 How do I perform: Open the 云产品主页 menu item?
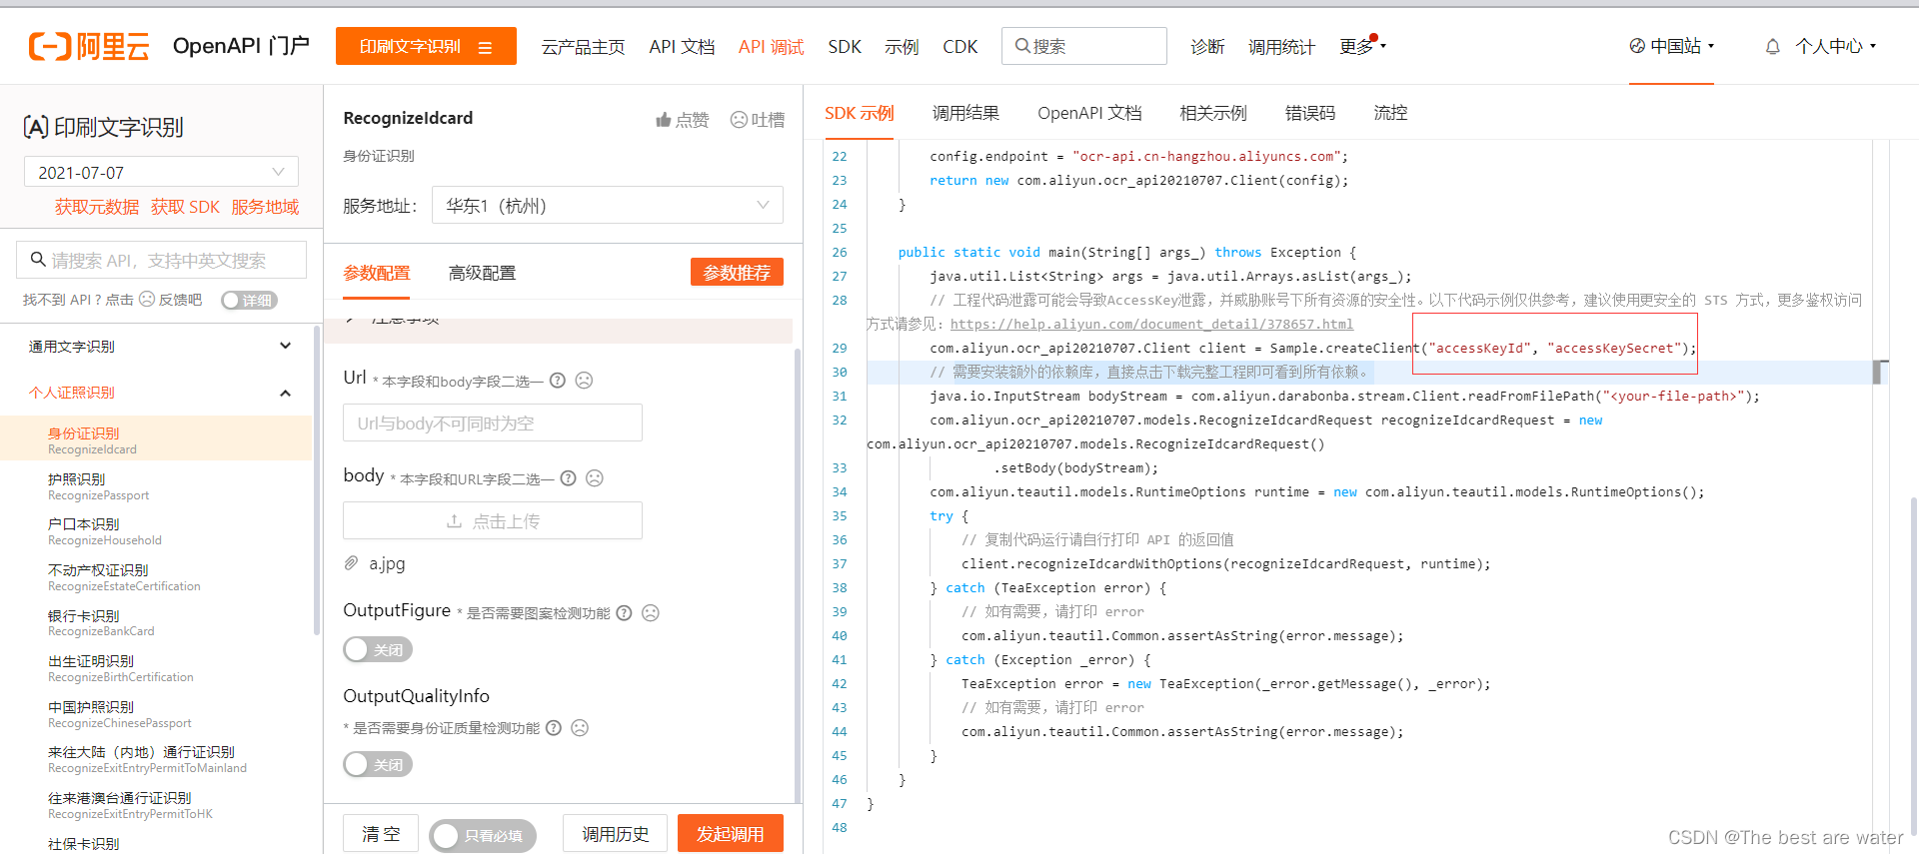click(x=583, y=47)
